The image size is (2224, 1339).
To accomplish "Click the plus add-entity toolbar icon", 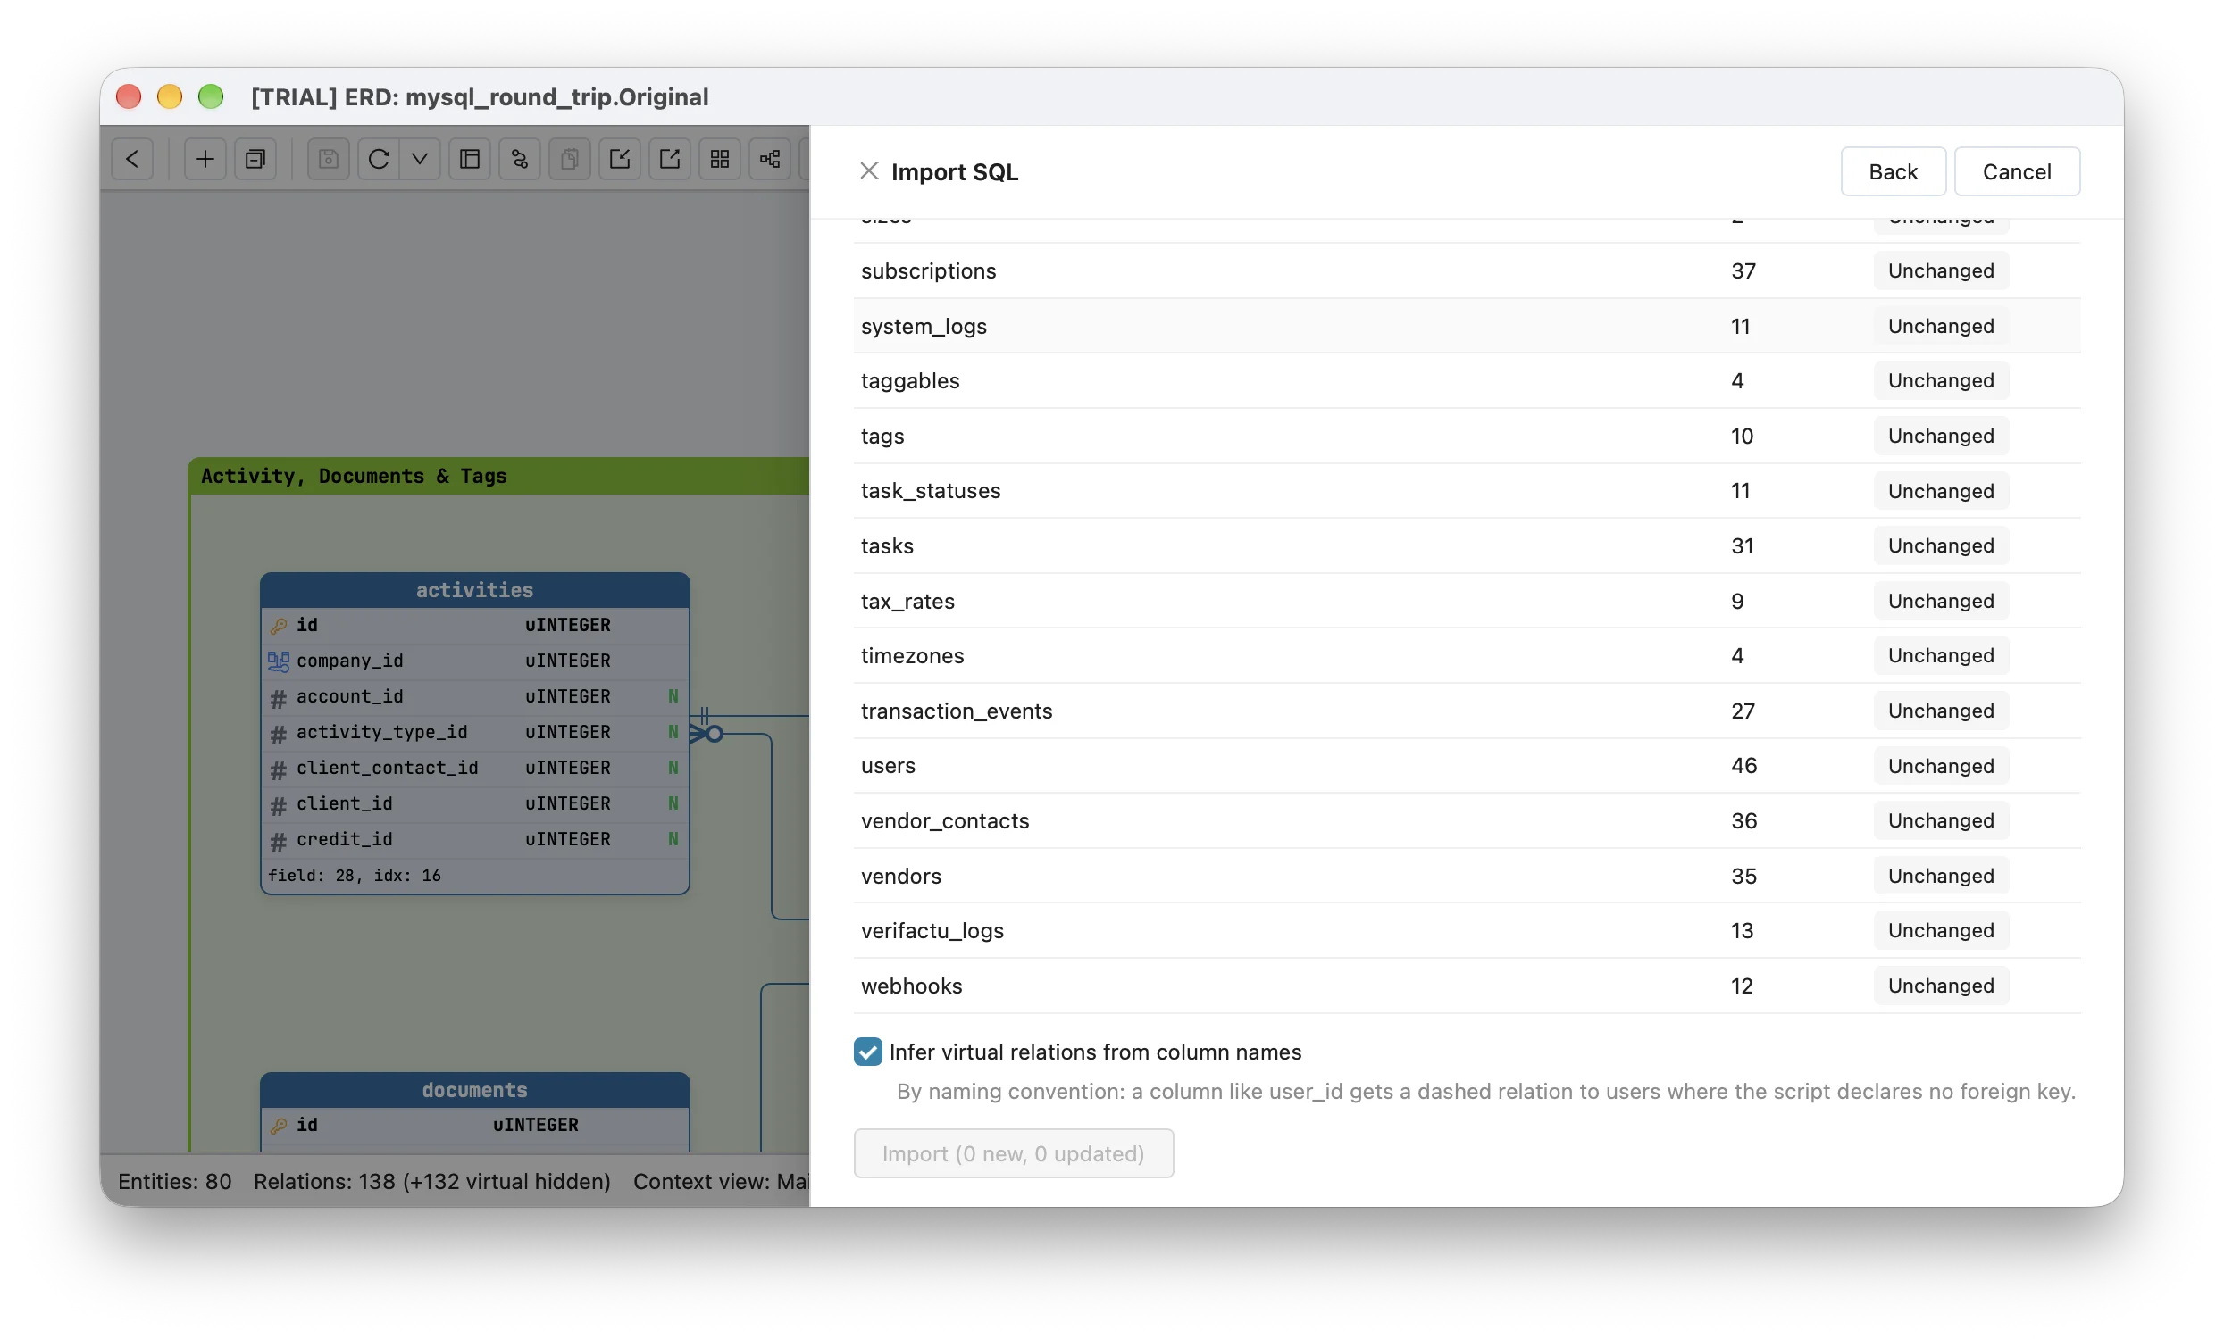I will tap(205, 159).
